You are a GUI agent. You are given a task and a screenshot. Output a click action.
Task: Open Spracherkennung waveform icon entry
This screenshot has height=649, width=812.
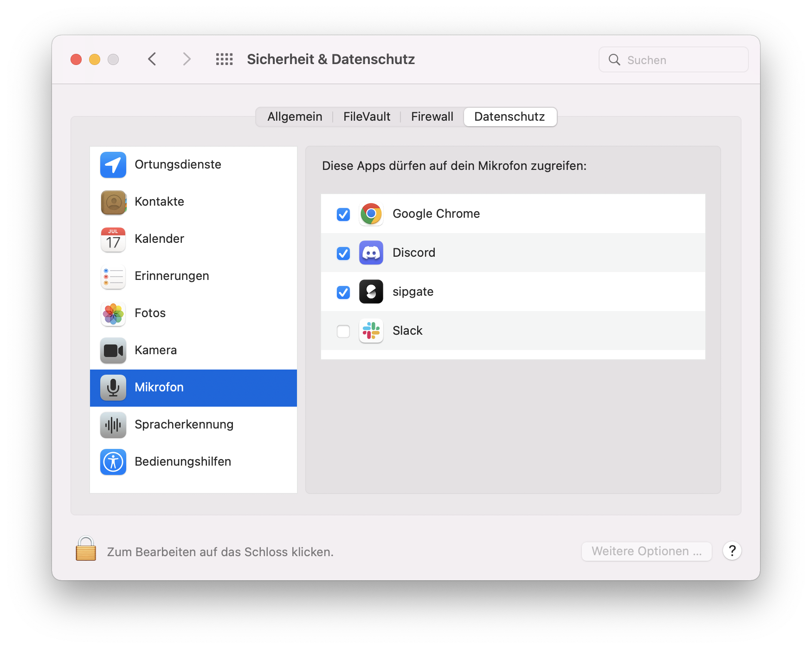(x=113, y=425)
